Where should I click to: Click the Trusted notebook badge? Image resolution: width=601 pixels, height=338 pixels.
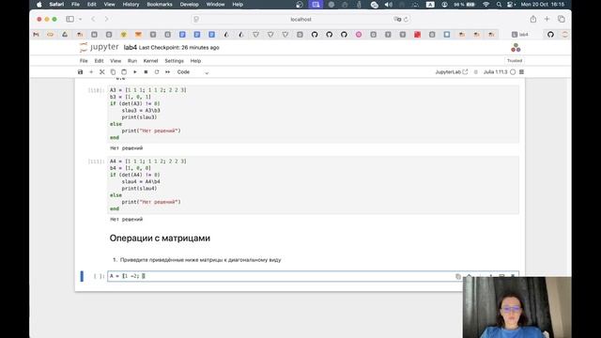point(515,60)
